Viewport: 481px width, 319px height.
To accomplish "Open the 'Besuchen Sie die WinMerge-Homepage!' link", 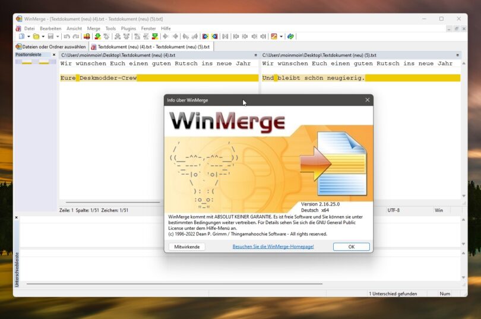I will point(273,247).
